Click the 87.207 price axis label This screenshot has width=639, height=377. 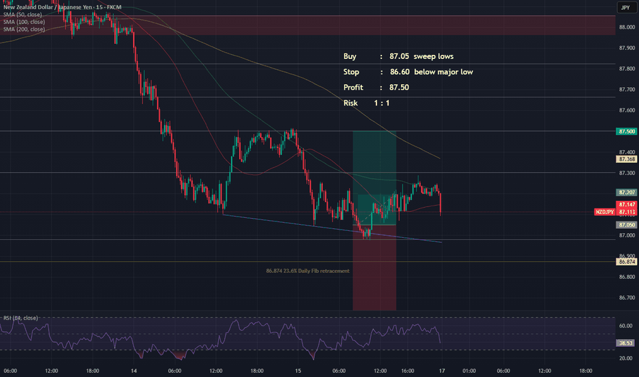tap(627, 192)
